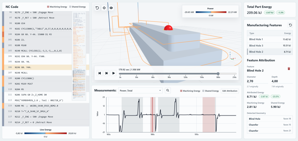The height and width of the screenshot is (141, 298).
Task: Click the timeline slider handle near 180s
Action: click(x=218, y=74)
